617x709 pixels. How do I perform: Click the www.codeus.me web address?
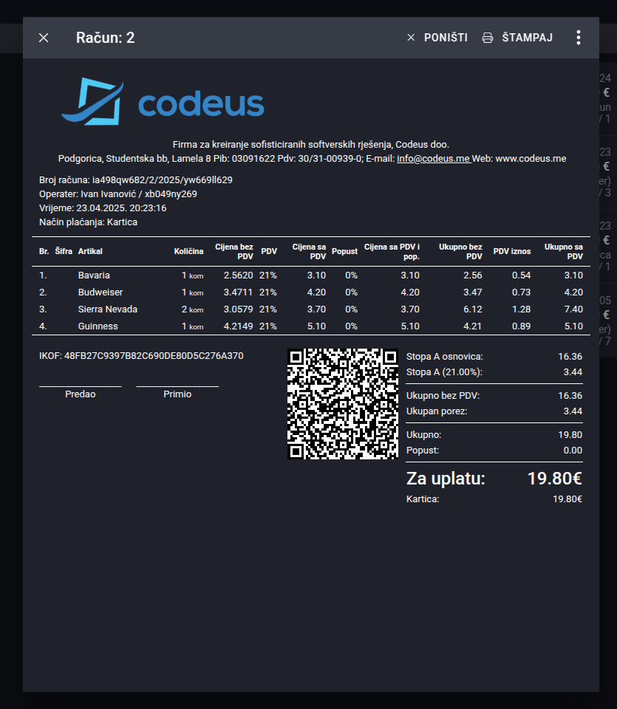(531, 159)
